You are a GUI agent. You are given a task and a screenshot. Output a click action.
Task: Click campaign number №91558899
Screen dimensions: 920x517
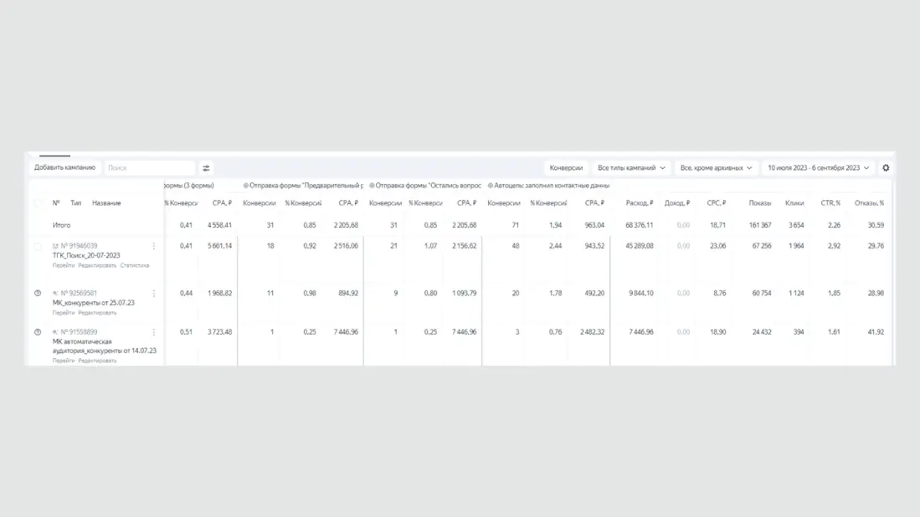point(80,332)
